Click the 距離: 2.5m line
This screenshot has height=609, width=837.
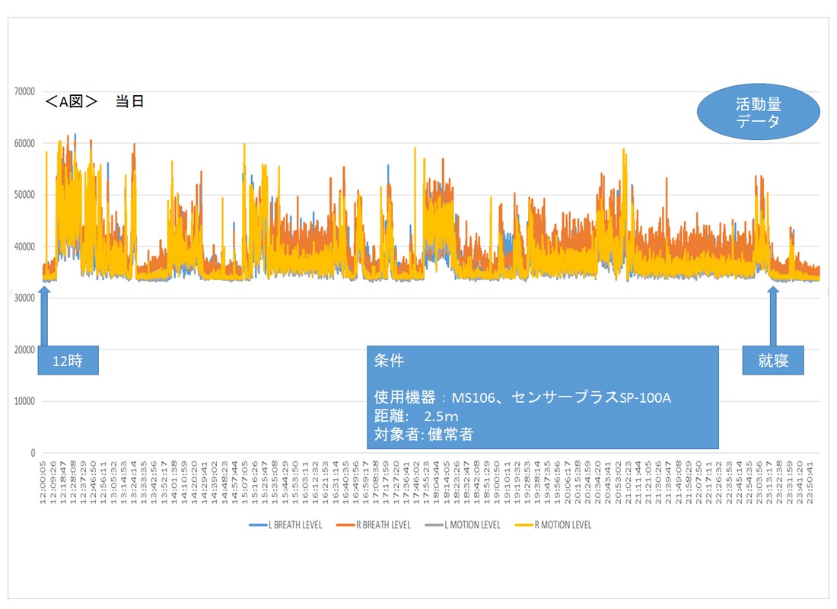pyautogui.click(x=415, y=416)
